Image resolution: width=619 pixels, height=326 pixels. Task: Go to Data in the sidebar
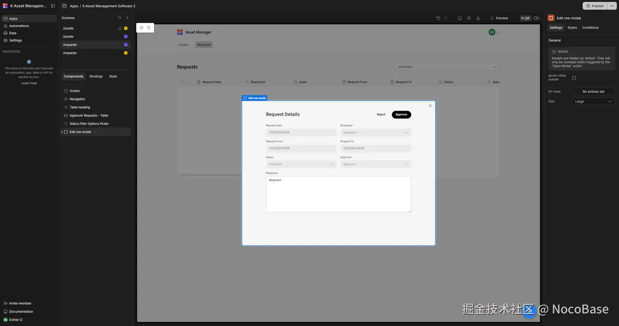pyautogui.click(x=29, y=33)
